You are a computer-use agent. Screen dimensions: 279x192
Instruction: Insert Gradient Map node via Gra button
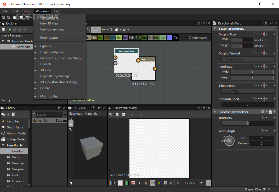[144, 38]
